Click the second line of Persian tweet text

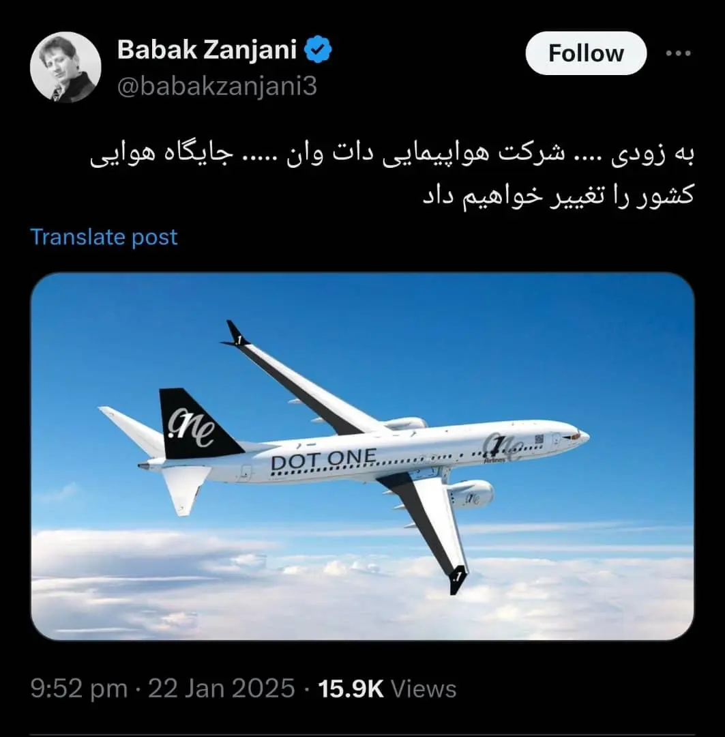[558, 194]
